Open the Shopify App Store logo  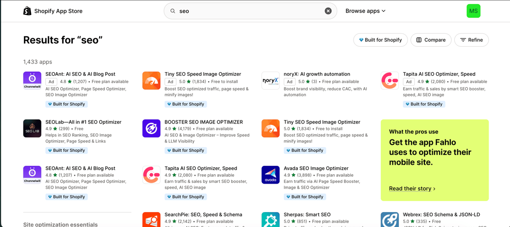[x=53, y=11]
